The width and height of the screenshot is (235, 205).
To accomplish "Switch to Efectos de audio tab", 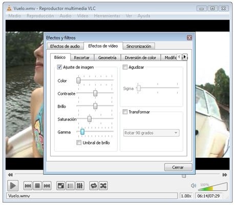I will pyautogui.click(x=65, y=46).
